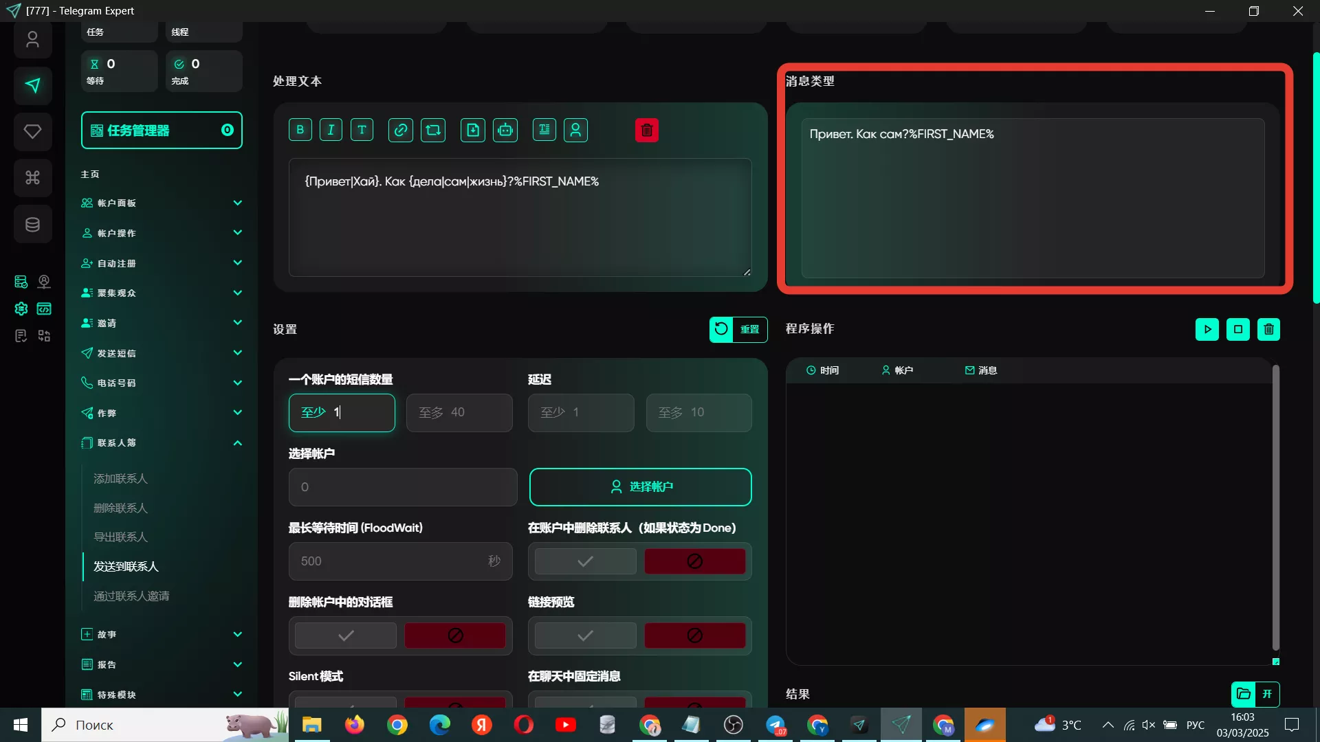The image size is (1320, 742).
Task: Click the delay 至多 10 field
Action: [698, 413]
